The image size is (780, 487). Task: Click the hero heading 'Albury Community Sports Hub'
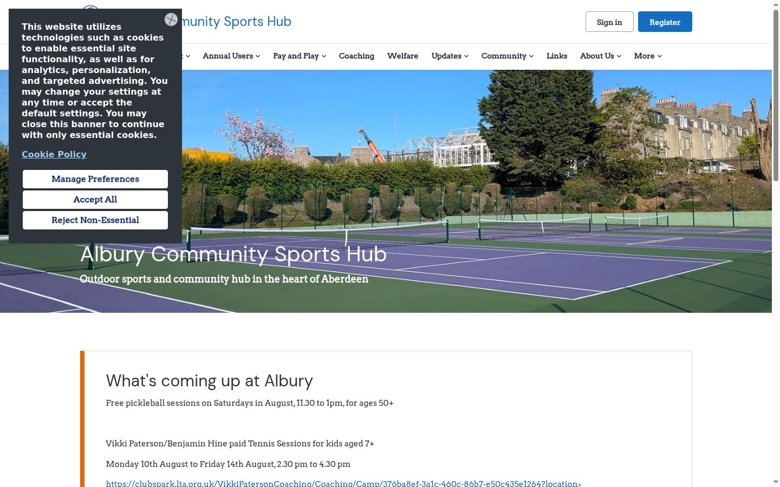(233, 254)
